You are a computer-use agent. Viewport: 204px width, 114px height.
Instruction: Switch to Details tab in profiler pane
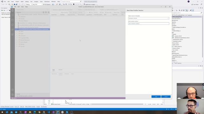61,70
